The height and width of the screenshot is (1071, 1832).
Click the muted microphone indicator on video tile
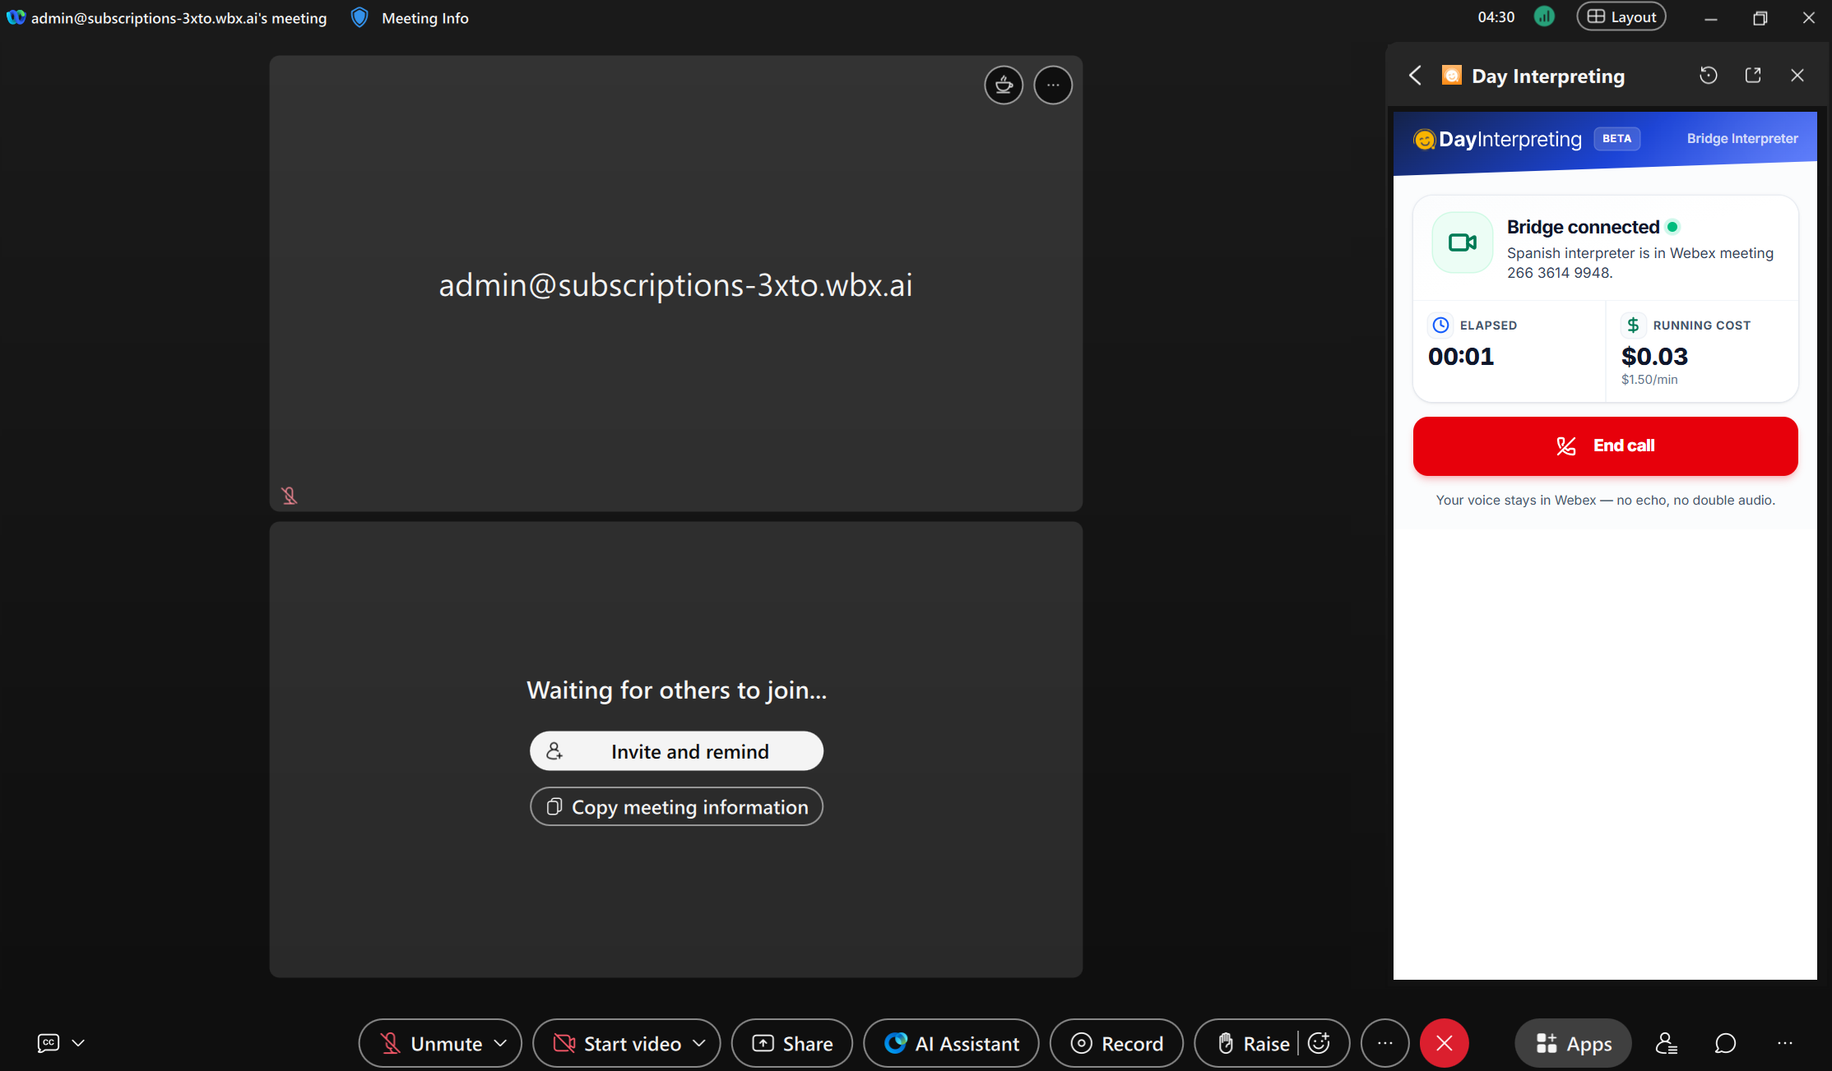point(289,496)
